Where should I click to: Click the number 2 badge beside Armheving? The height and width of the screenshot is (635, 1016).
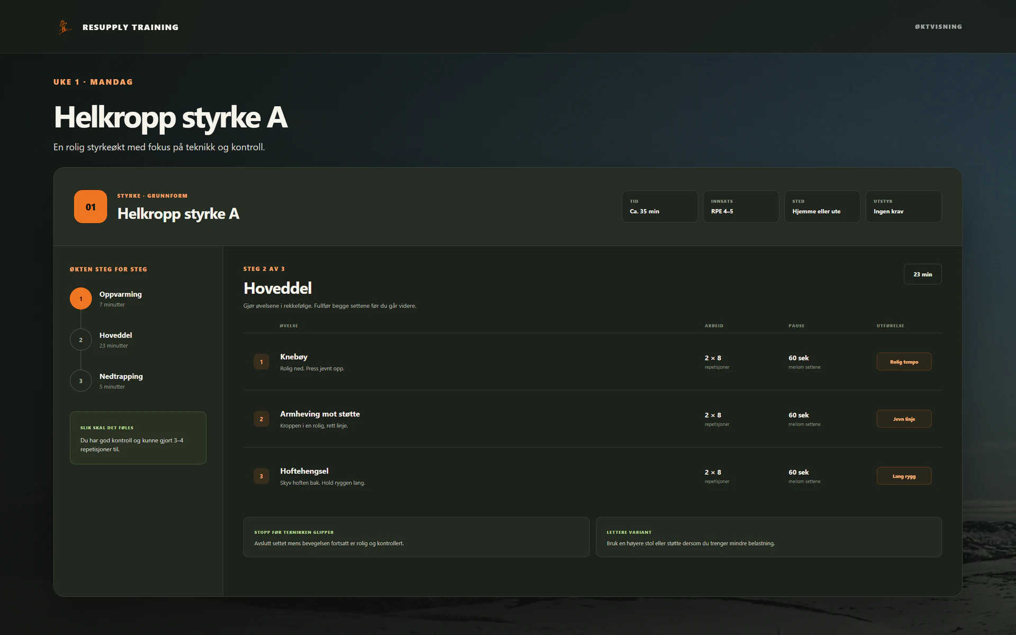click(261, 419)
